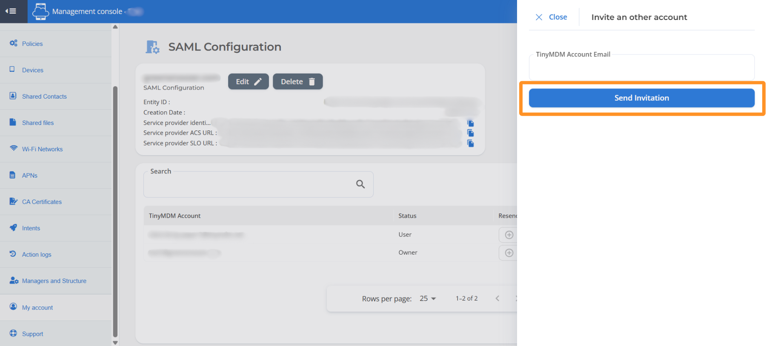This screenshot has width=766, height=346.
Task: Copy the Service provider ACS URL
Action: point(470,133)
